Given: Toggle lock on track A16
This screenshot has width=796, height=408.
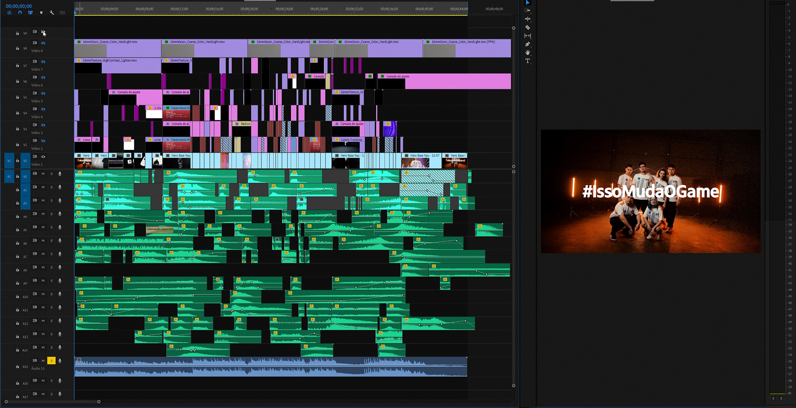Looking at the screenshot, I should [x=17, y=383].
